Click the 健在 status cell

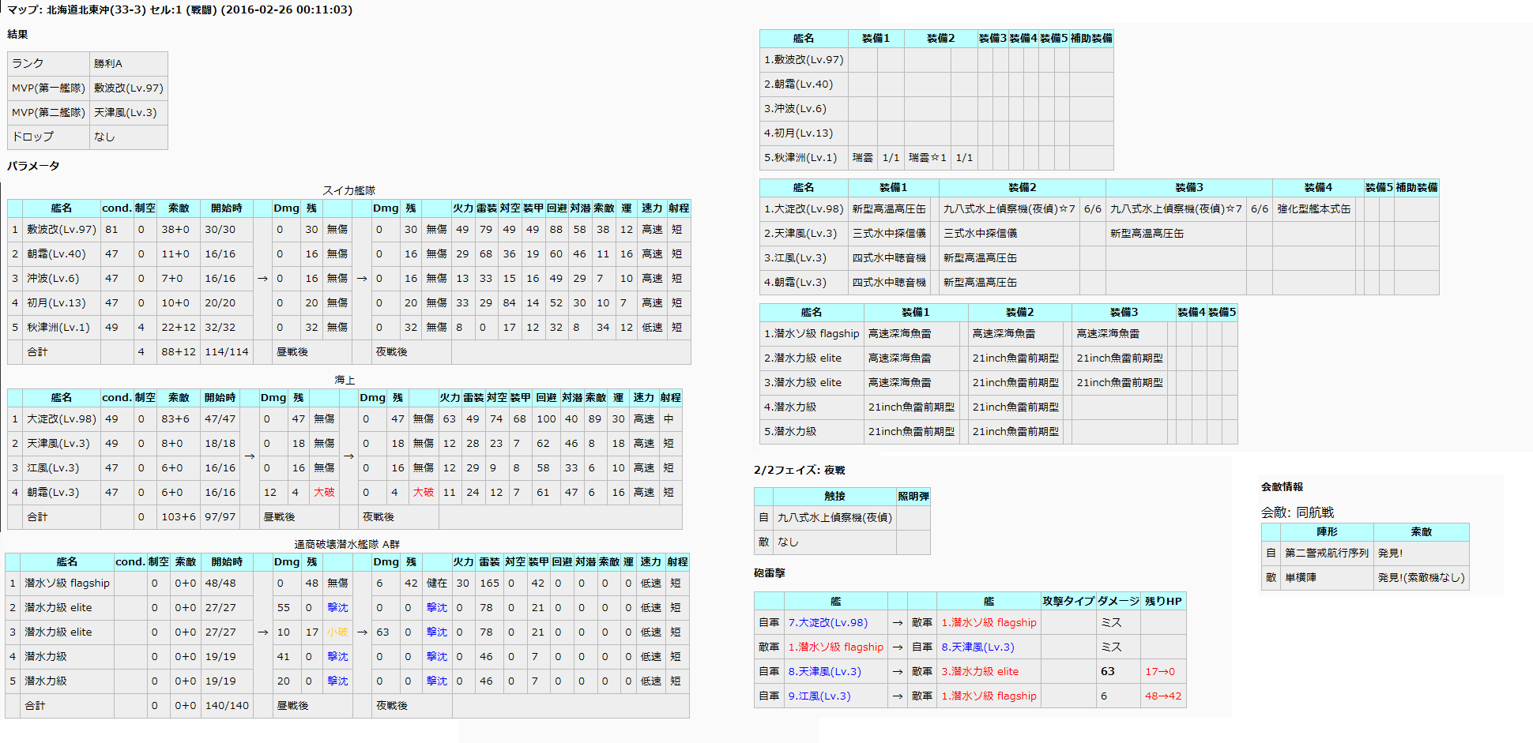click(436, 583)
